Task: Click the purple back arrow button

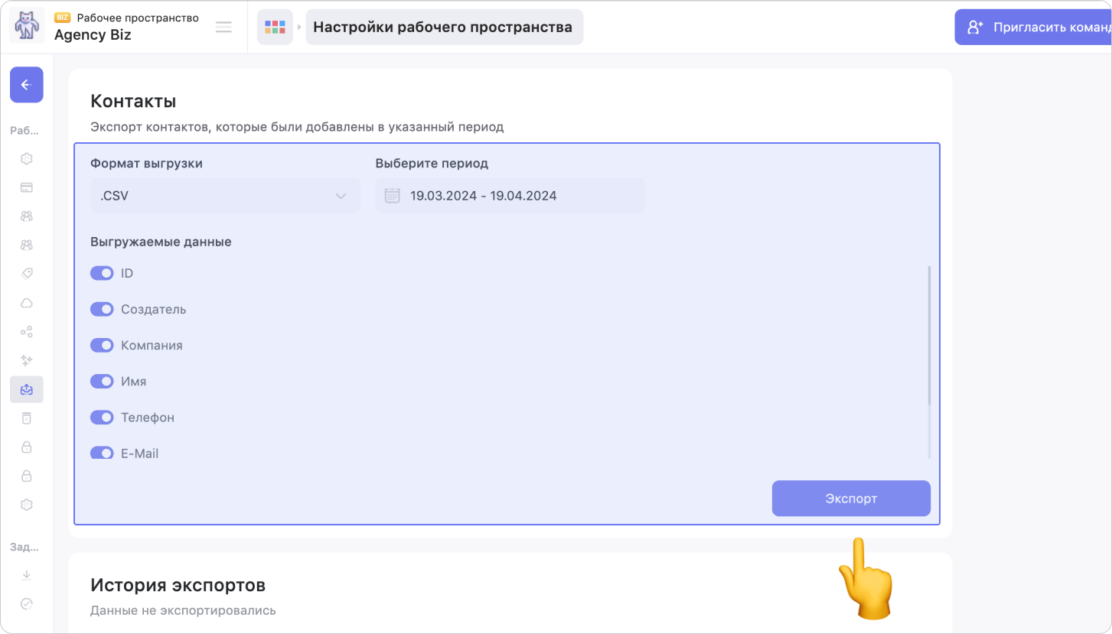Action: (26, 85)
